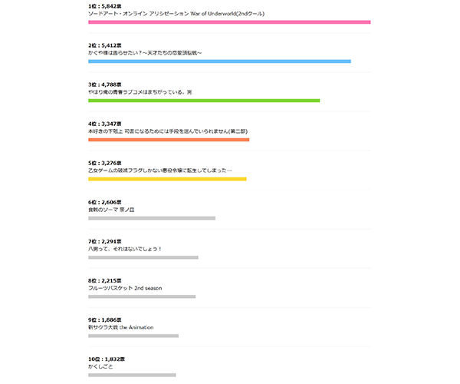Click the pink bar for 1st place
Viewport: 460px width, 384px height.
pos(229,22)
